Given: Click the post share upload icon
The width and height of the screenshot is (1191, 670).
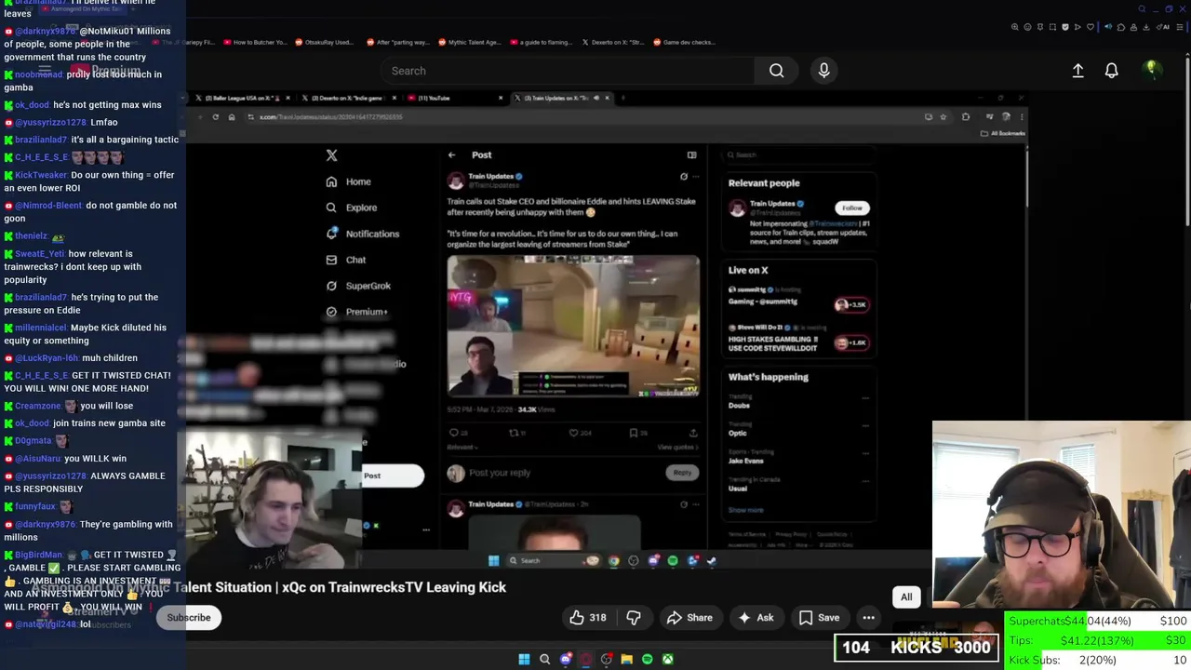Looking at the screenshot, I should [x=693, y=433].
